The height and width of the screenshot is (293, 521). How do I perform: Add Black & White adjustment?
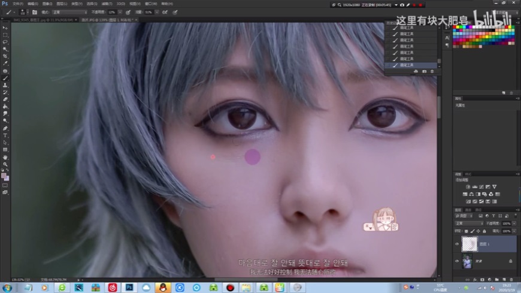[478, 194]
